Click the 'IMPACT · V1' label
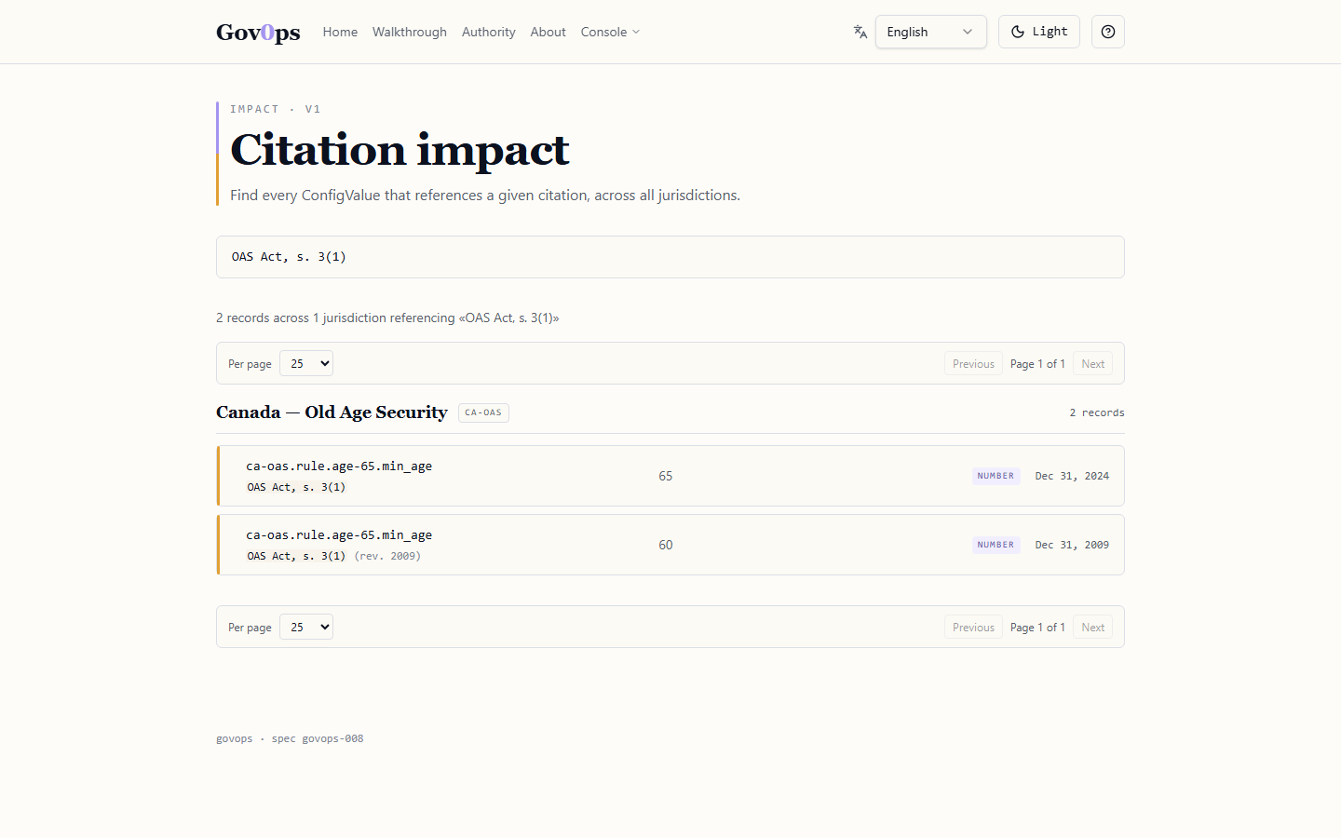 point(276,109)
